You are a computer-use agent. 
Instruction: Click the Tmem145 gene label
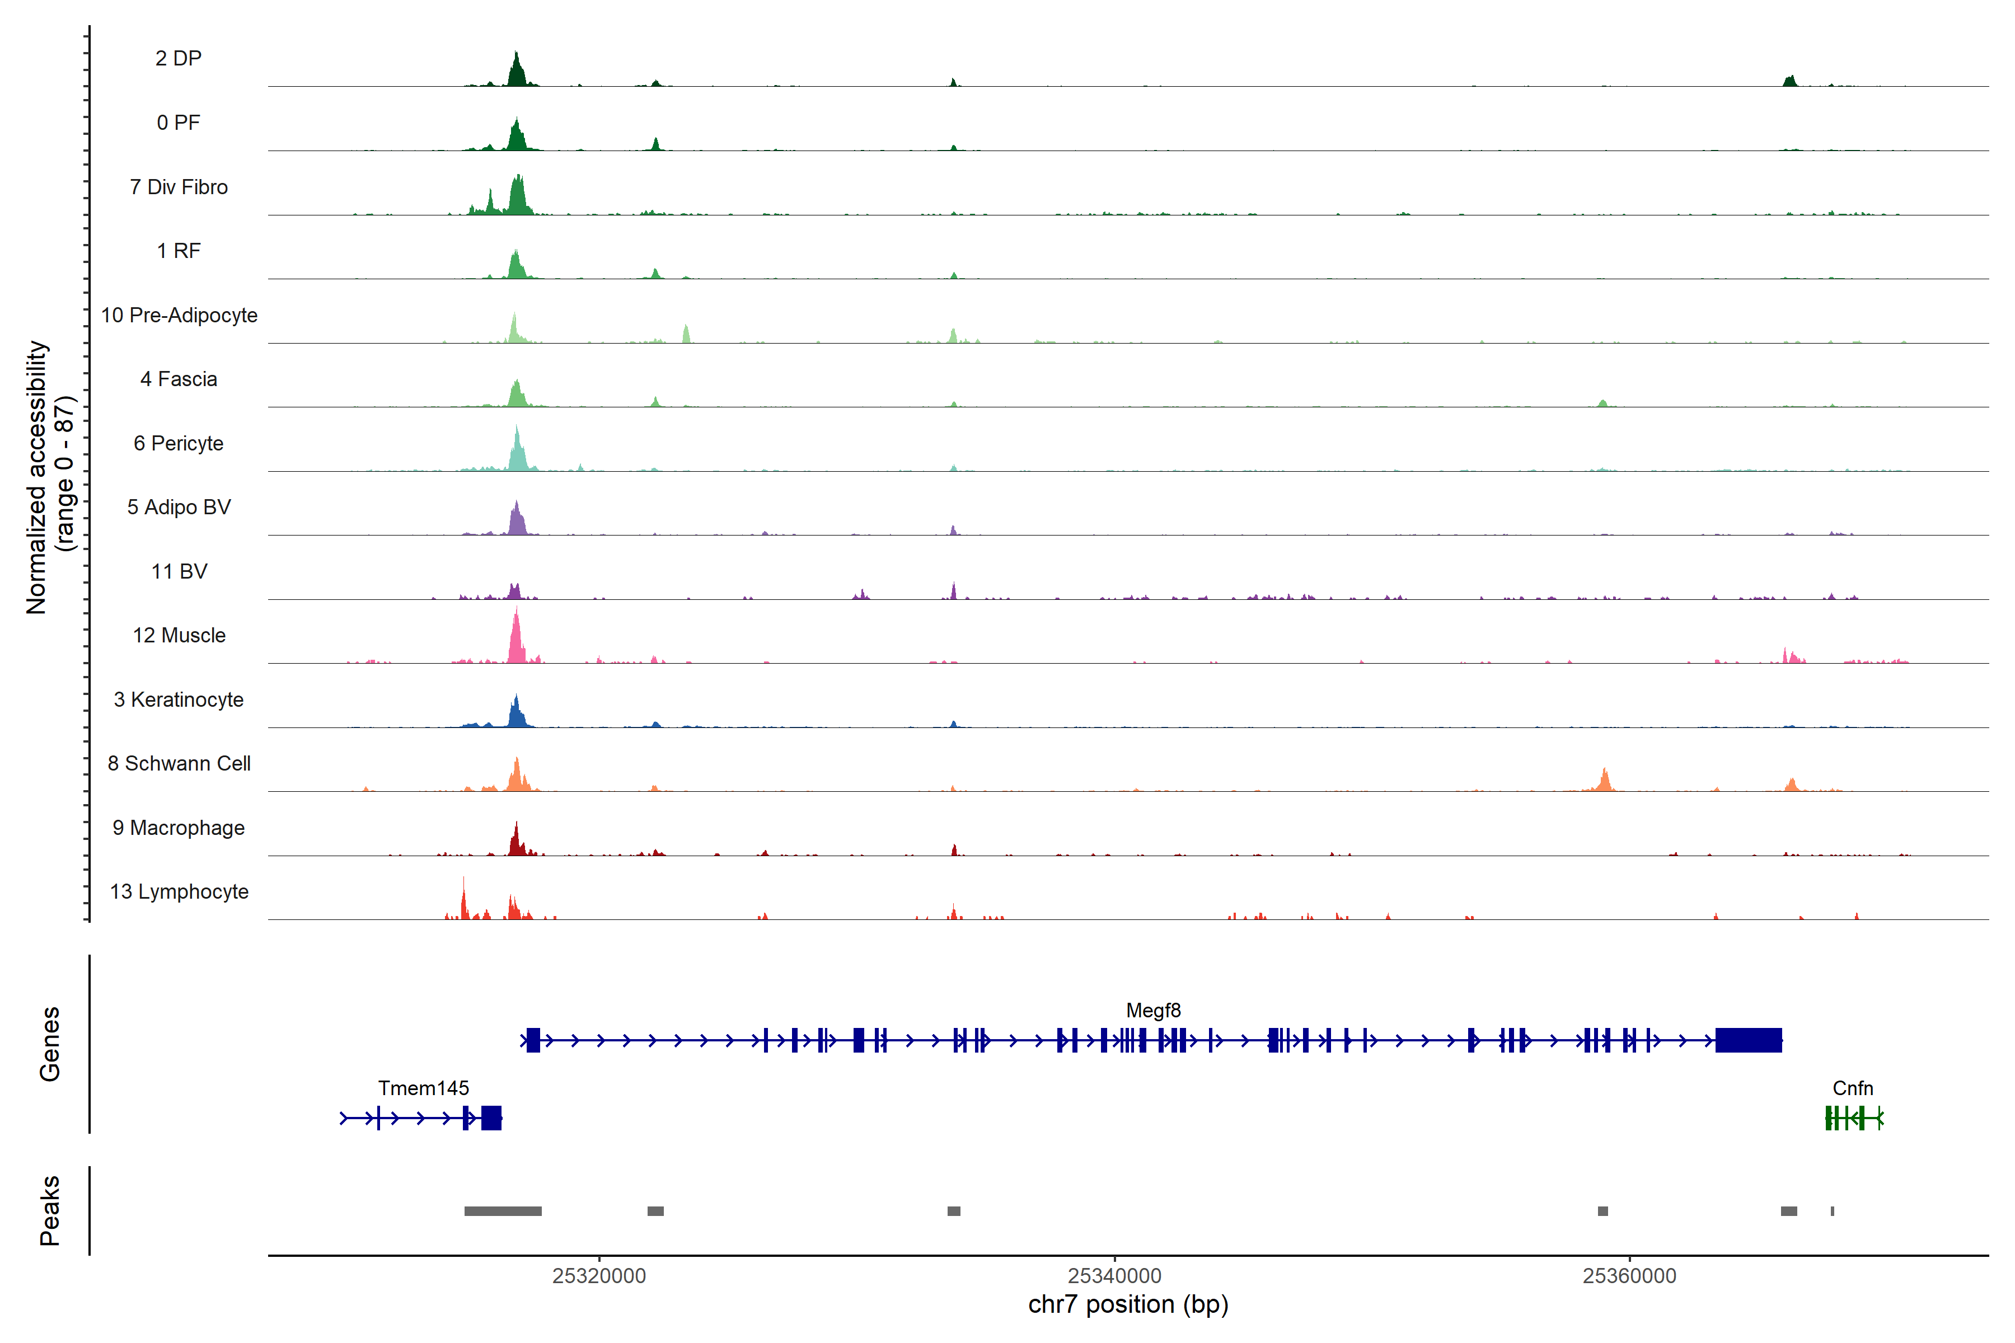pos(423,1088)
